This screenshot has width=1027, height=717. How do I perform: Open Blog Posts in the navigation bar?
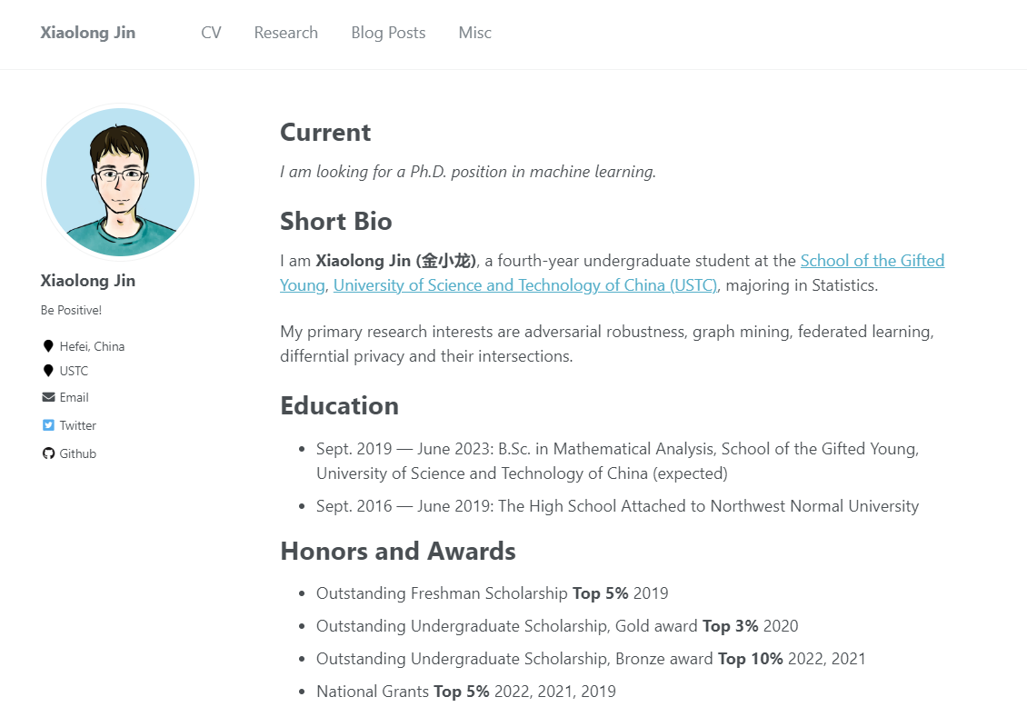point(388,33)
